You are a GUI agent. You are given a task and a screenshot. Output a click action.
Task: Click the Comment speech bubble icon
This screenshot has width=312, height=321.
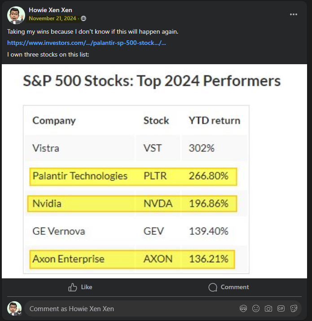(x=213, y=287)
